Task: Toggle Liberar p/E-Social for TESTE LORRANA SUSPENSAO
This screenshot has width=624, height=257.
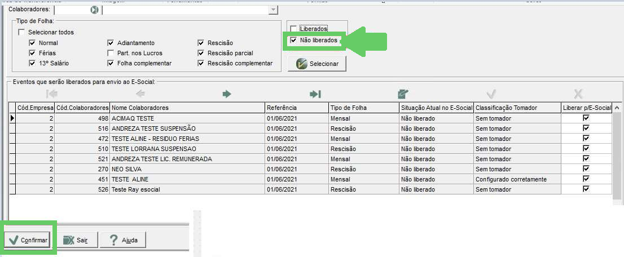Action: pyautogui.click(x=586, y=148)
